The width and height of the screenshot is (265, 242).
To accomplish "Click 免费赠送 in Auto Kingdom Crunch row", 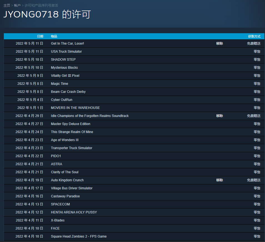I will pyautogui.click(x=254, y=180).
